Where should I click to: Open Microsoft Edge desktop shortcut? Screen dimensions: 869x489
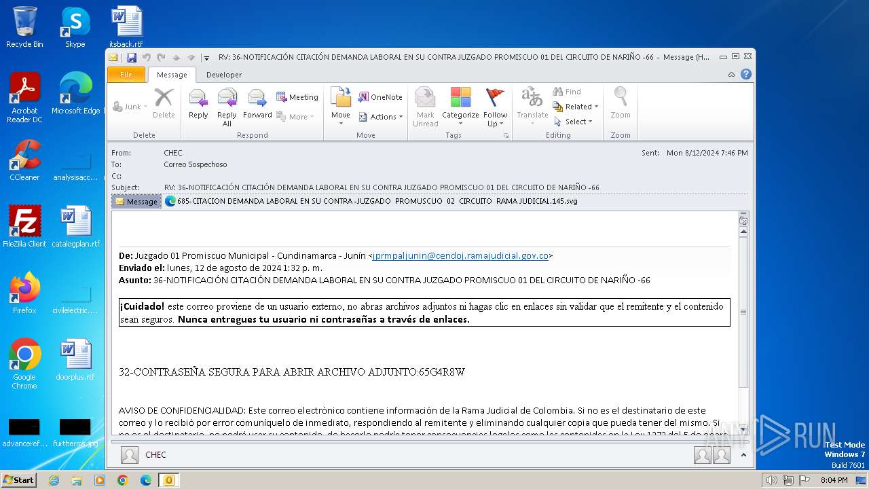click(75, 94)
